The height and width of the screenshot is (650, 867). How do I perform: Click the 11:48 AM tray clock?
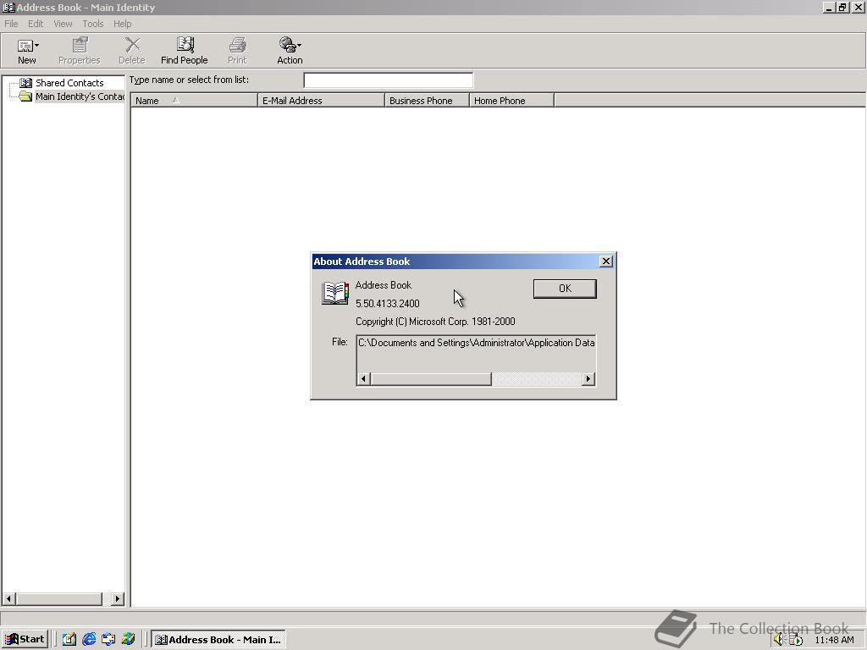click(834, 640)
